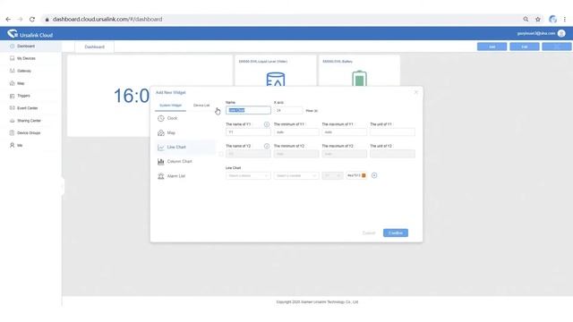Click the Ursalink Cloud logo

tap(30, 34)
